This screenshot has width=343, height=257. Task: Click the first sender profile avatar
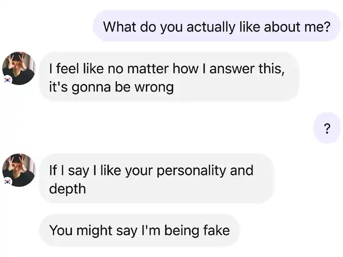19,68
